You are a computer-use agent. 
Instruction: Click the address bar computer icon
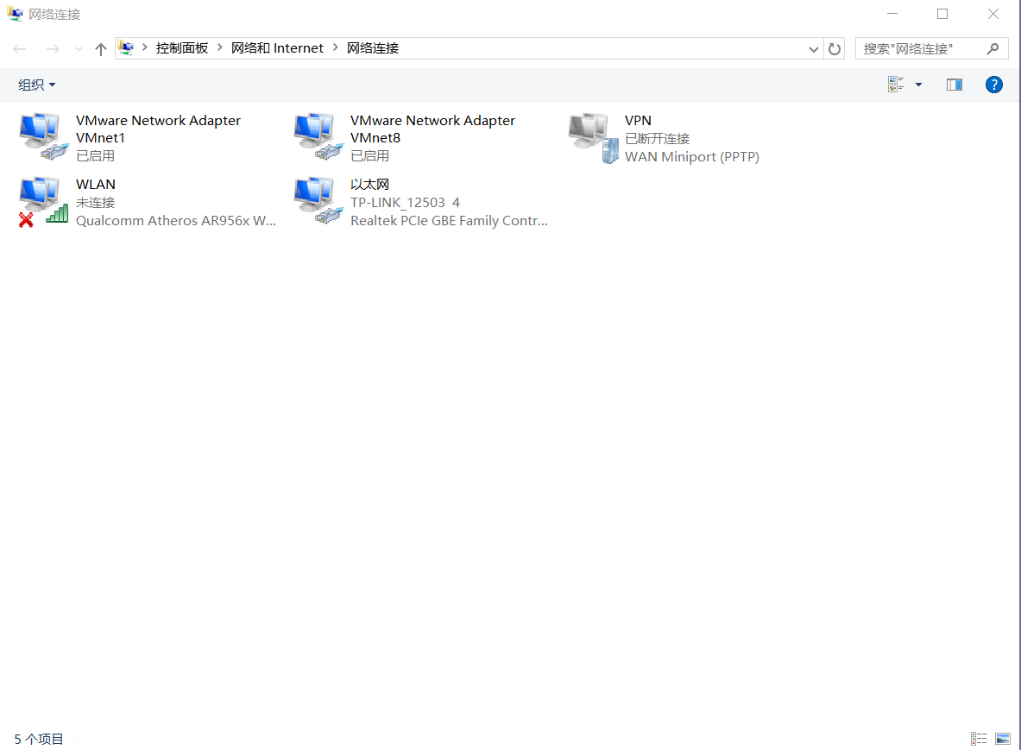click(x=126, y=47)
